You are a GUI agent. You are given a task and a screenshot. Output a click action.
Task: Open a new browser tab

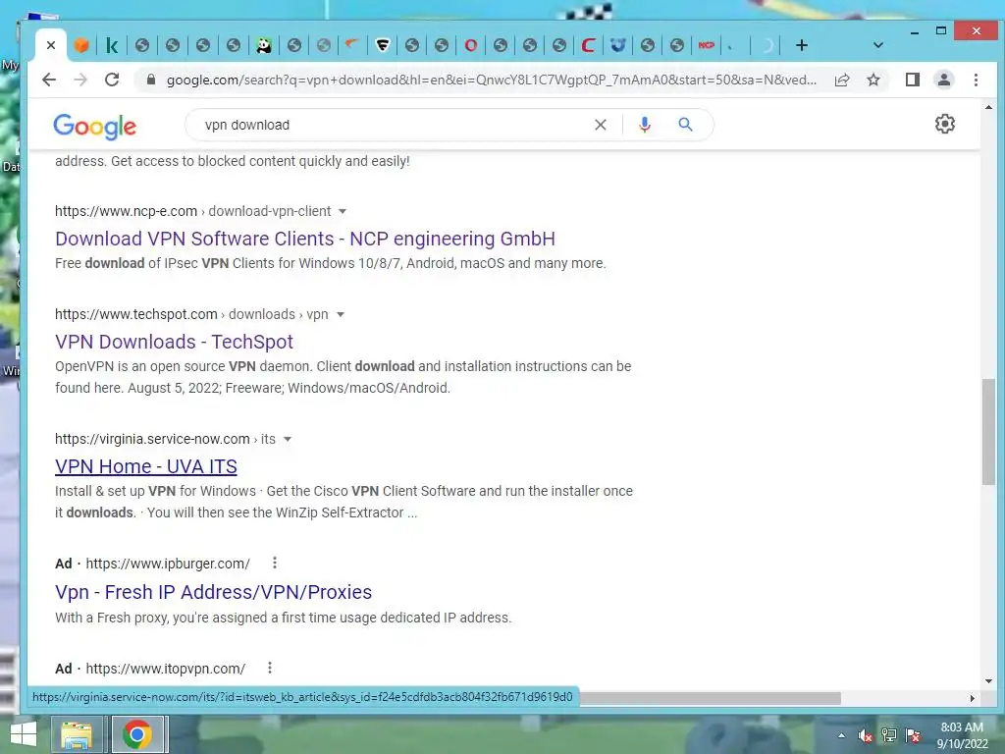801,45
